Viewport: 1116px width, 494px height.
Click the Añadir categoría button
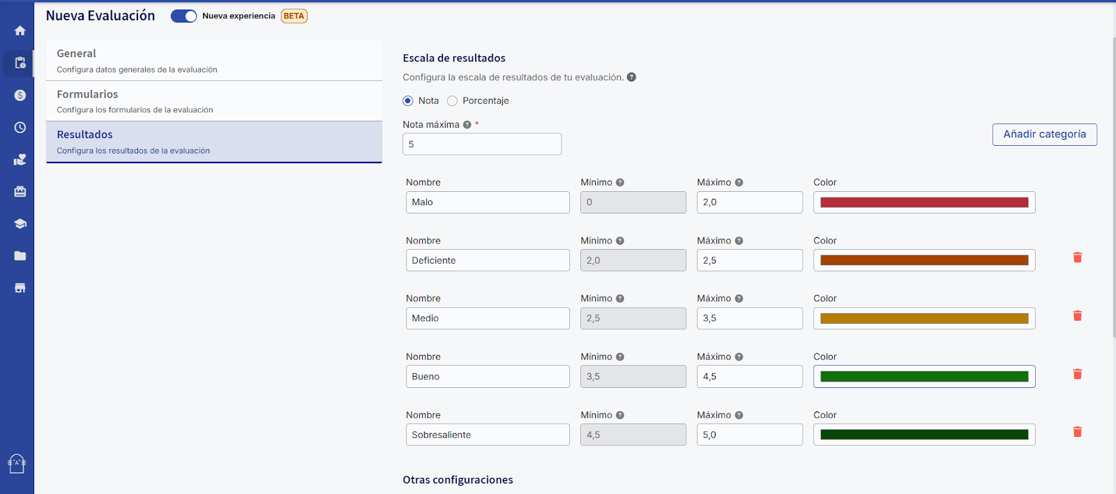(x=1044, y=135)
